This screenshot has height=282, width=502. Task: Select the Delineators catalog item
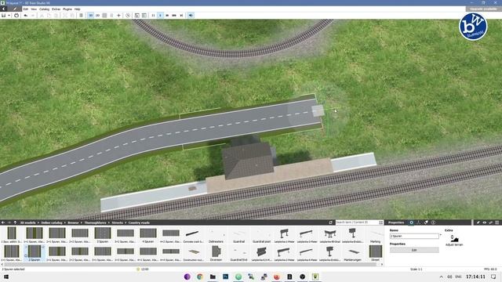[216, 235]
